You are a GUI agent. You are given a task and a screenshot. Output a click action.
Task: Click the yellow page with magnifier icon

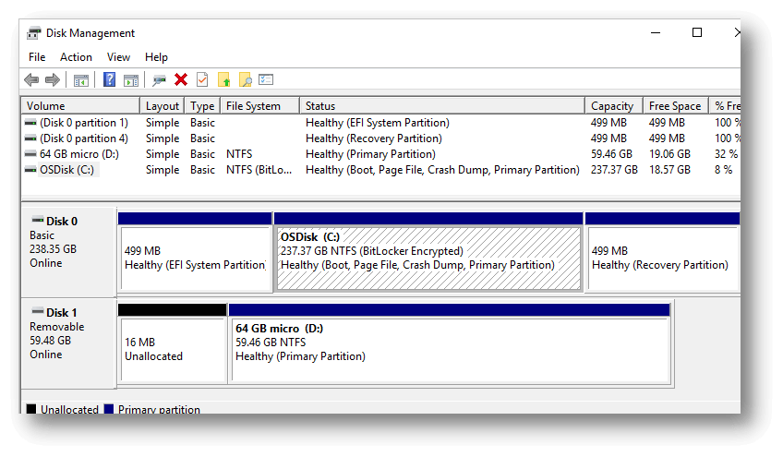point(246,79)
